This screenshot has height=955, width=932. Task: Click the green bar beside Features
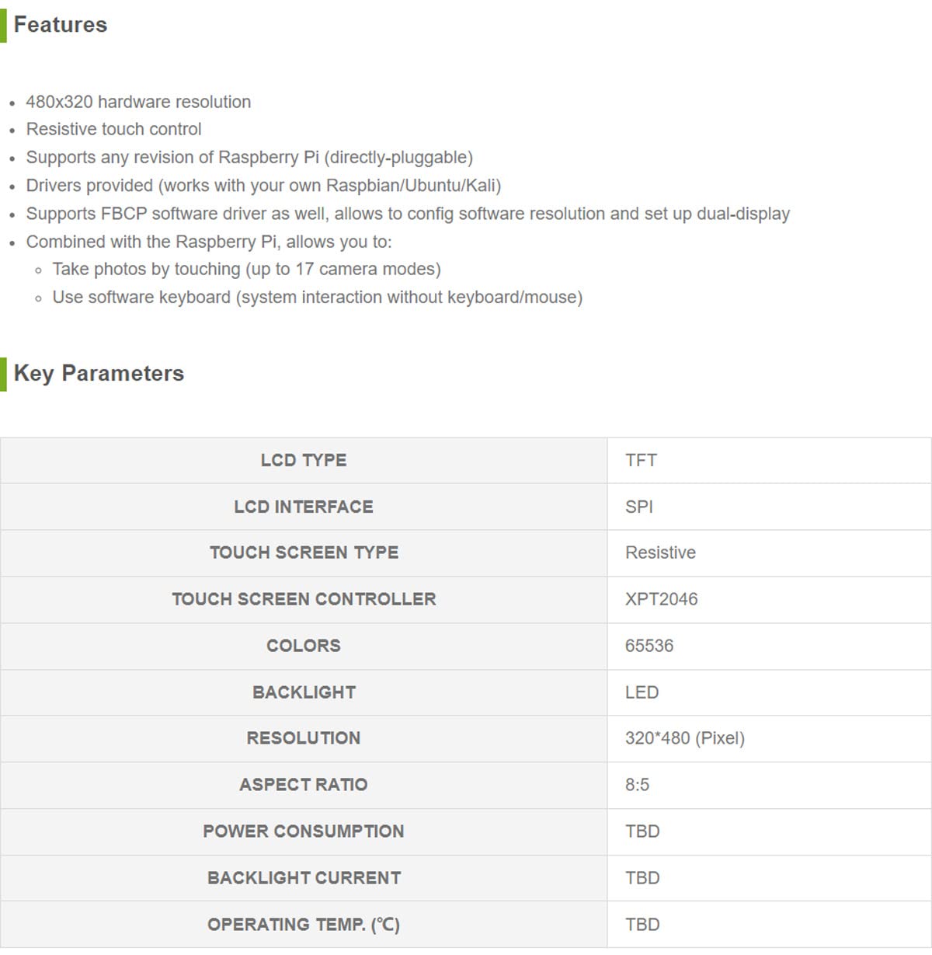pos(3,25)
